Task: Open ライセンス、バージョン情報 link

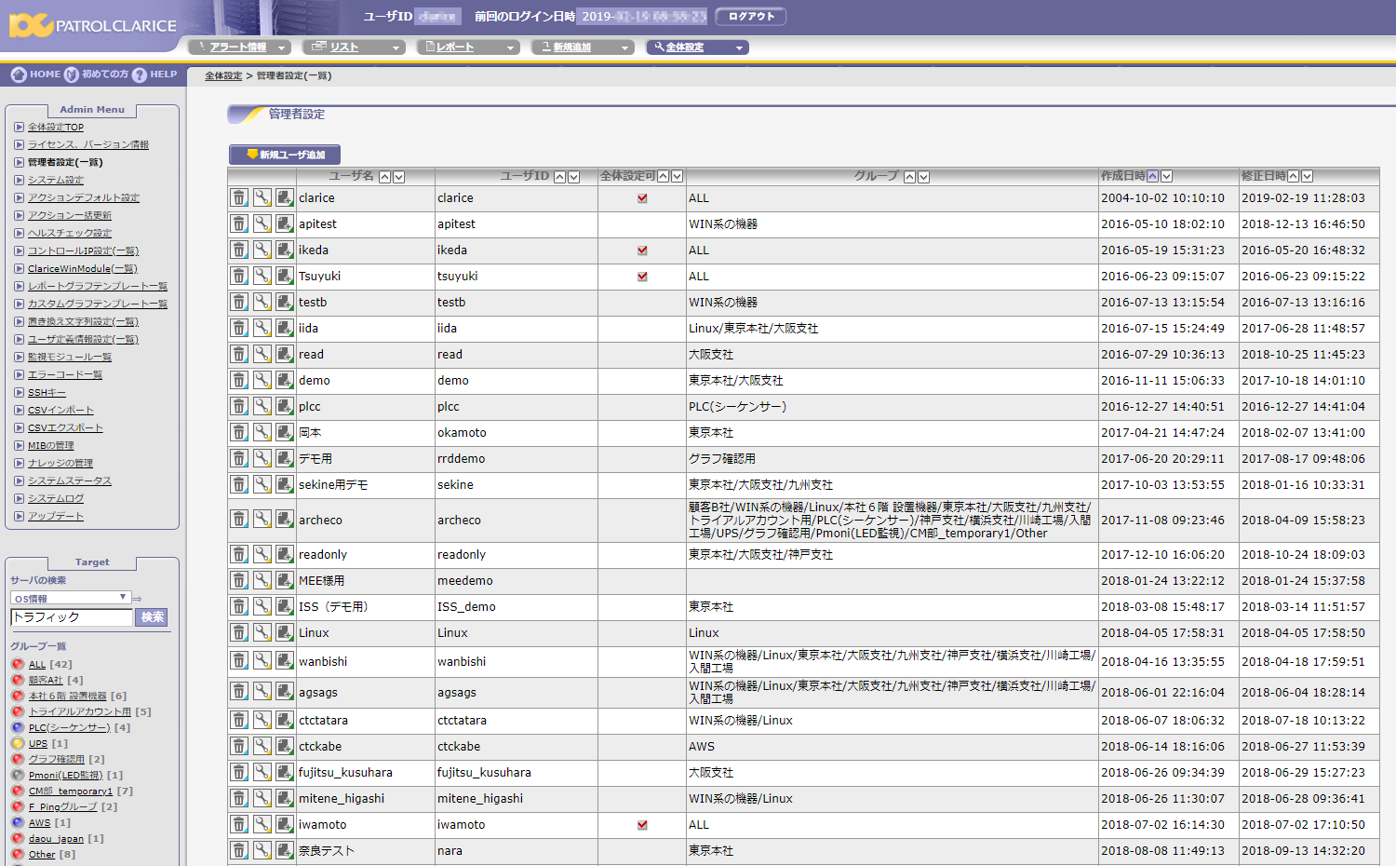Action: pyautogui.click(x=88, y=144)
